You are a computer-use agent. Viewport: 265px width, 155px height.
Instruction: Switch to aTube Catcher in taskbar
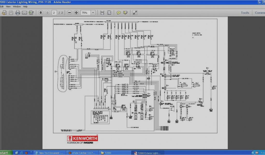pos(83,153)
